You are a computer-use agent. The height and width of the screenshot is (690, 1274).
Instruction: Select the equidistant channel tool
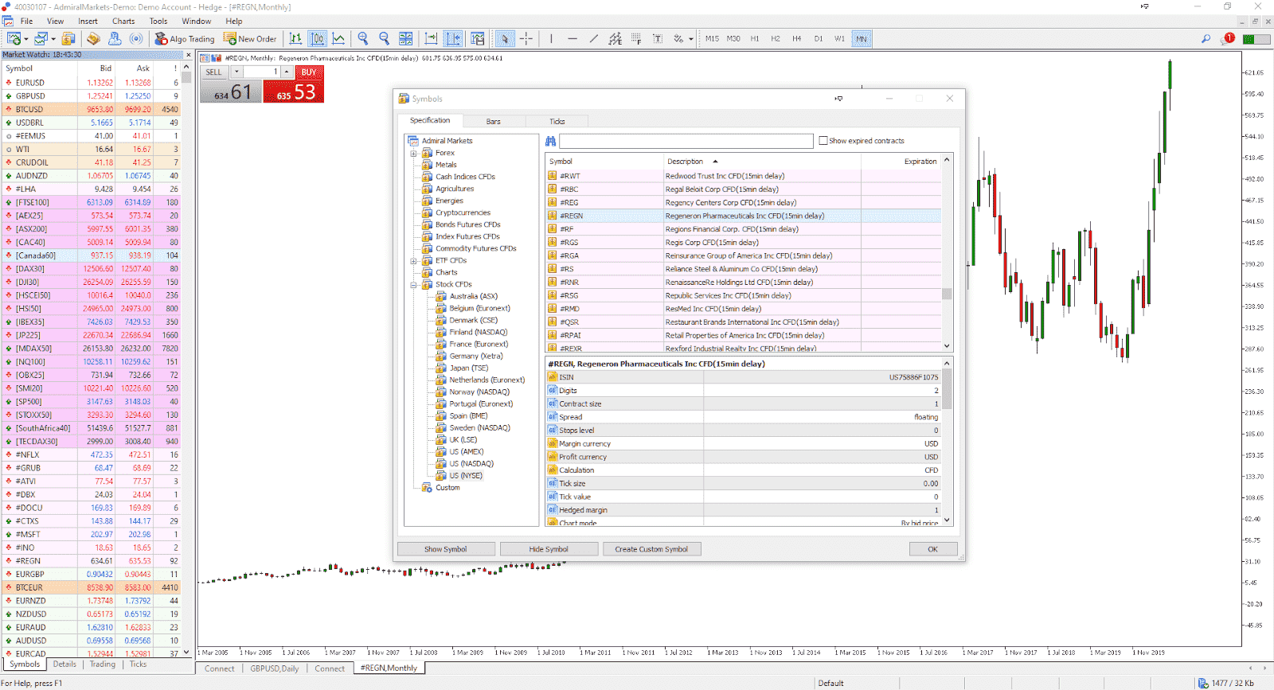coord(615,38)
